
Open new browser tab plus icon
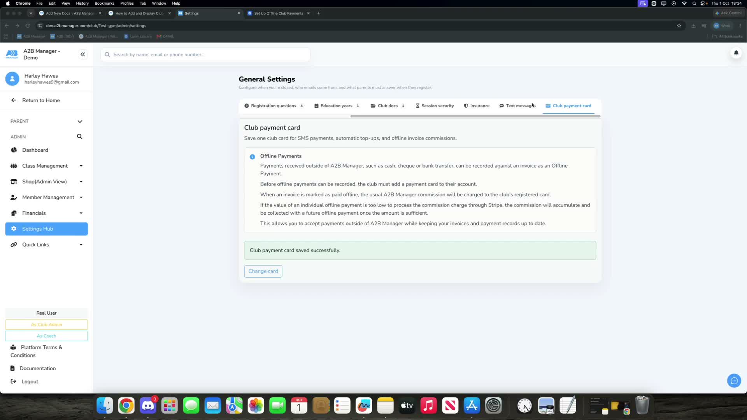pos(319,13)
